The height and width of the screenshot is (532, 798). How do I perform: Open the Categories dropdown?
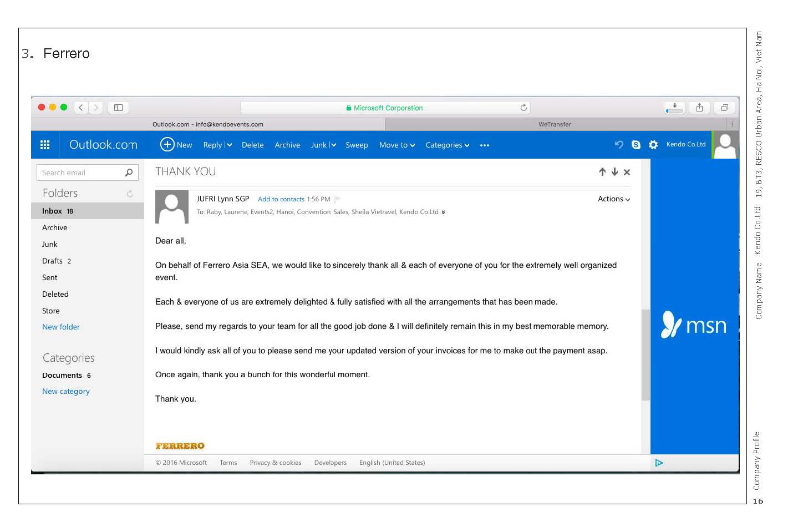click(x=448, y=145)
